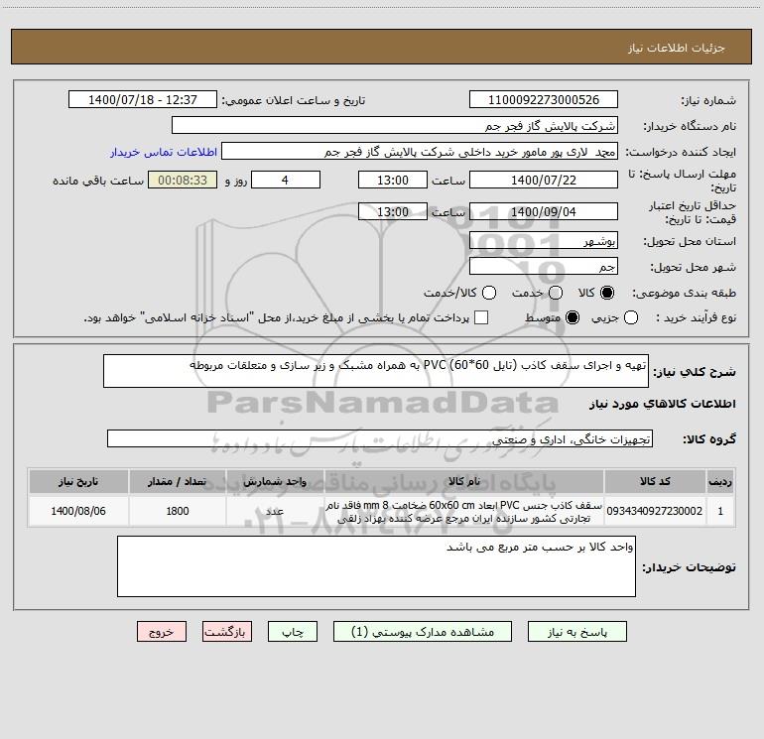Click the announcement date field 1400/07/18 - 12:37
Image resolution: width=764 pixels, height=739 pixels.
click(143, 100)
